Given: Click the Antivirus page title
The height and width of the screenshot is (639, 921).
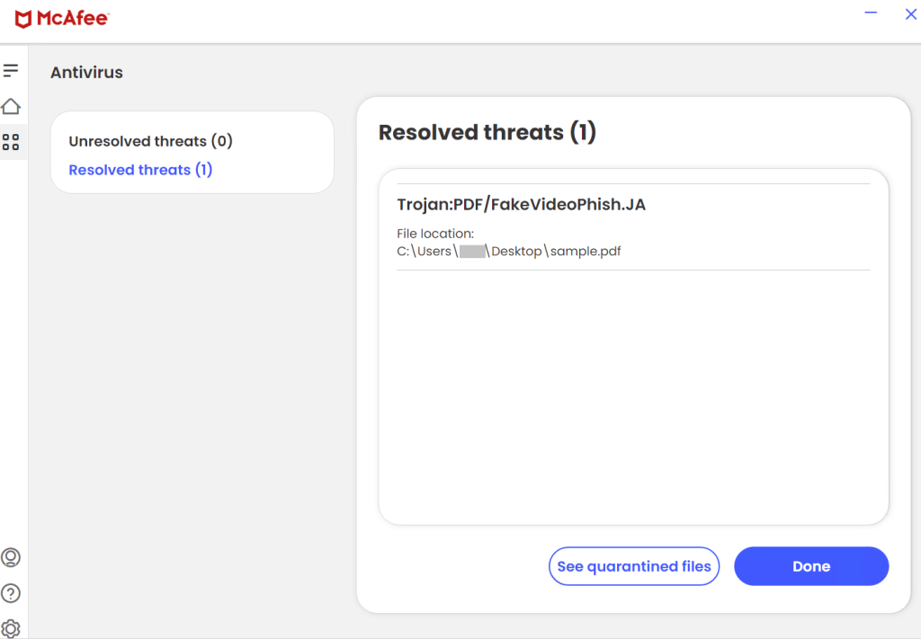Looking at the screenshot, I should pyautogui.click(x=86, y=72).
